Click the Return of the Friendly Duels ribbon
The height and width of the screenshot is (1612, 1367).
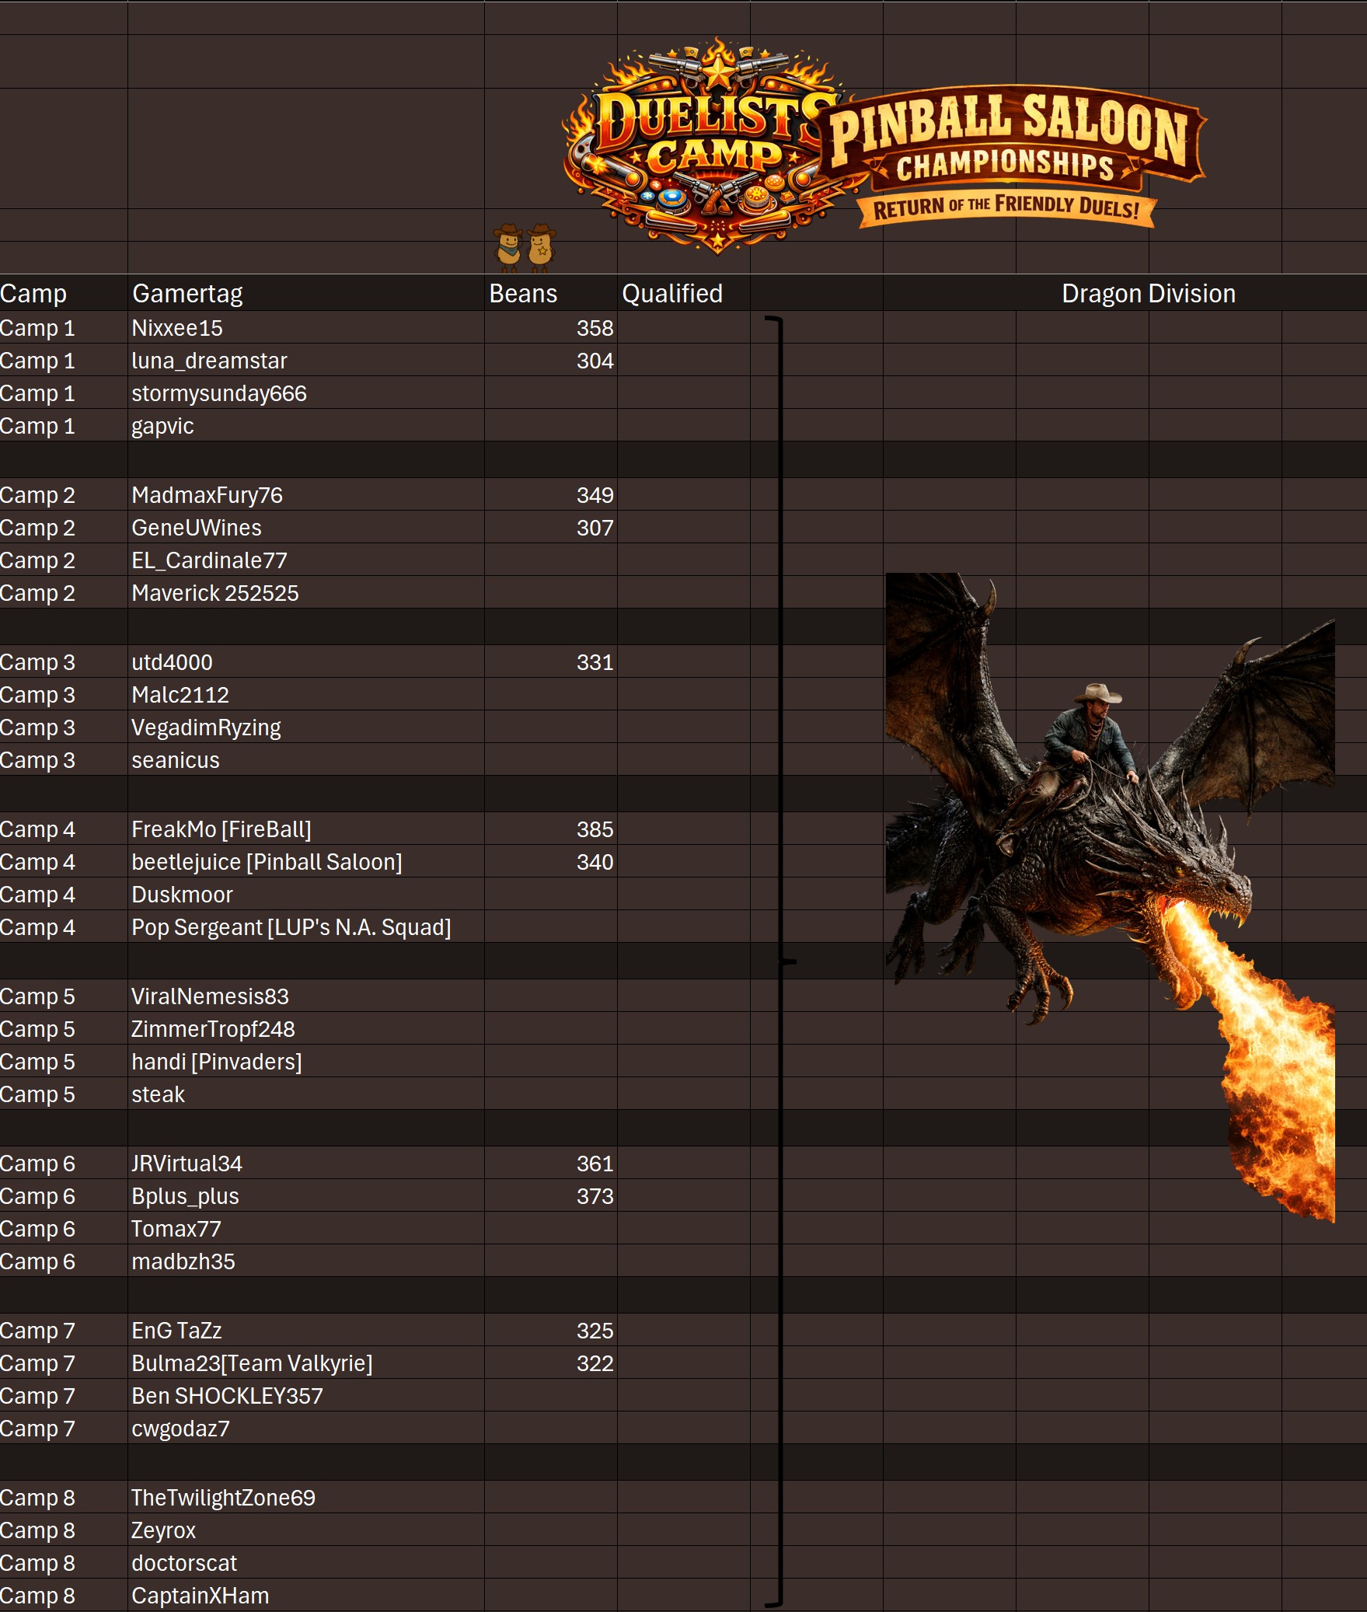[x=1006, y=208]
